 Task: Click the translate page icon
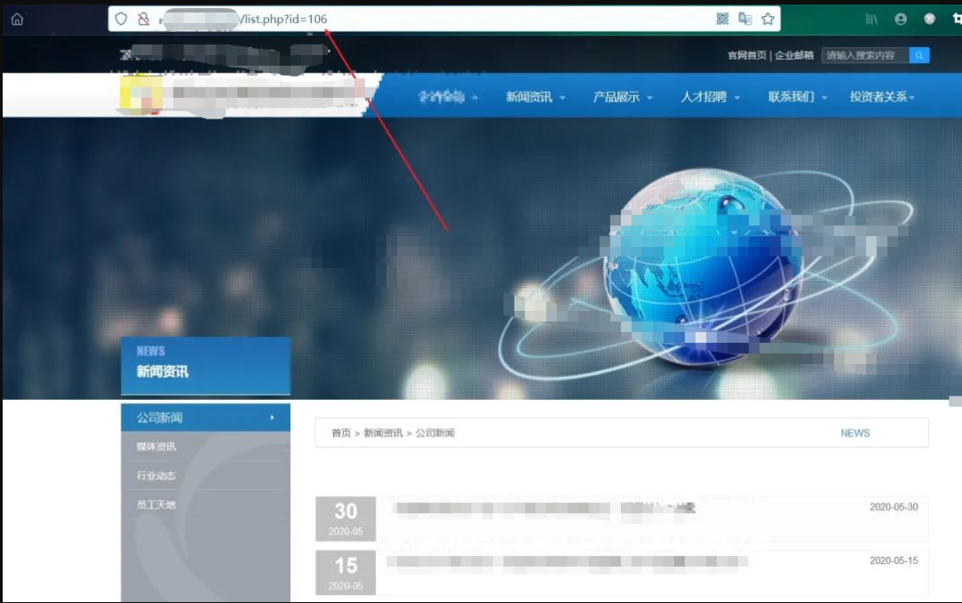click(745, 19)
